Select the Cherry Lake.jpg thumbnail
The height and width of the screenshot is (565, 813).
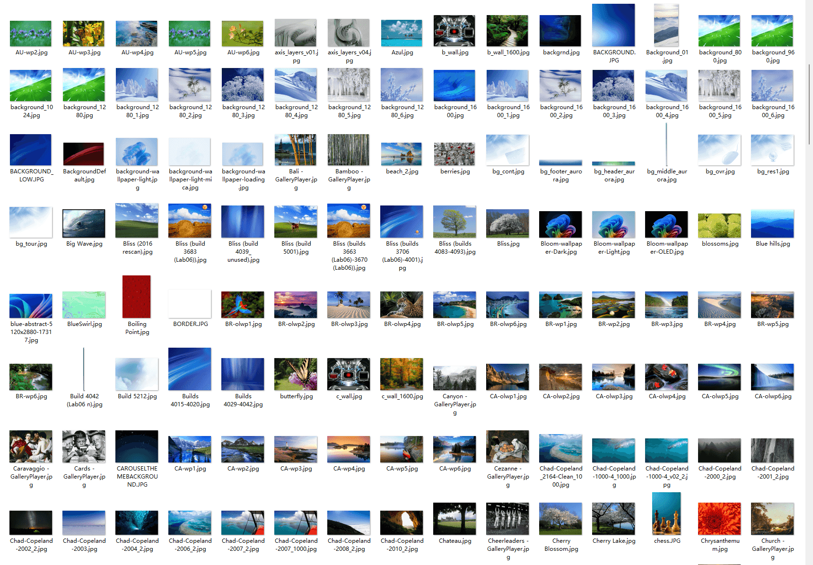613,519
